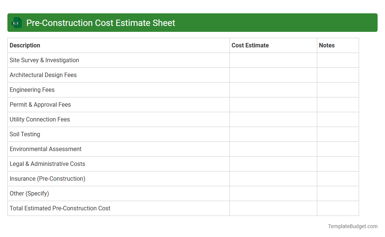This screenshot has width=385, height=237.
Task: Select the Cost Estimate column header
Action: tap(250, 45)
